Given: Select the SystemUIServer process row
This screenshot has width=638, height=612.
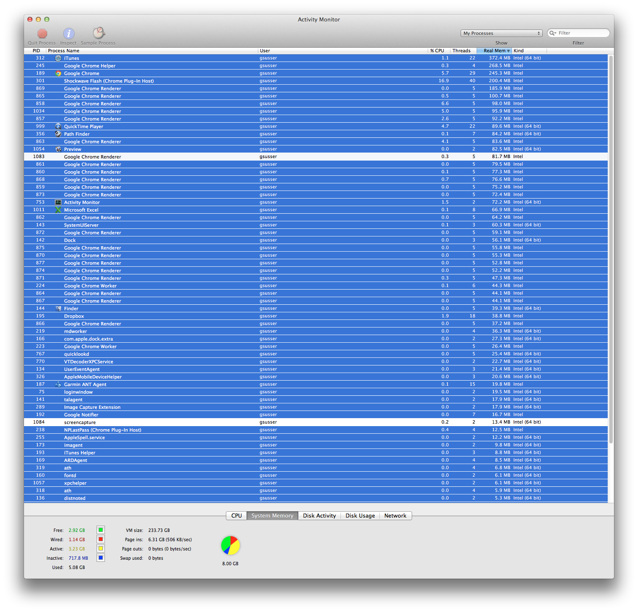Looking at the screenshot, I should [316, 225].
